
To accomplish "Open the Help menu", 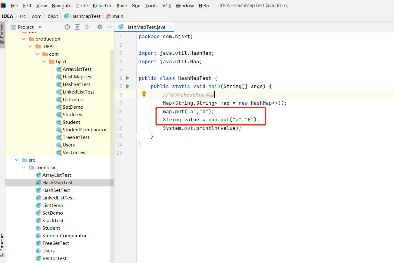I will 204,5.
